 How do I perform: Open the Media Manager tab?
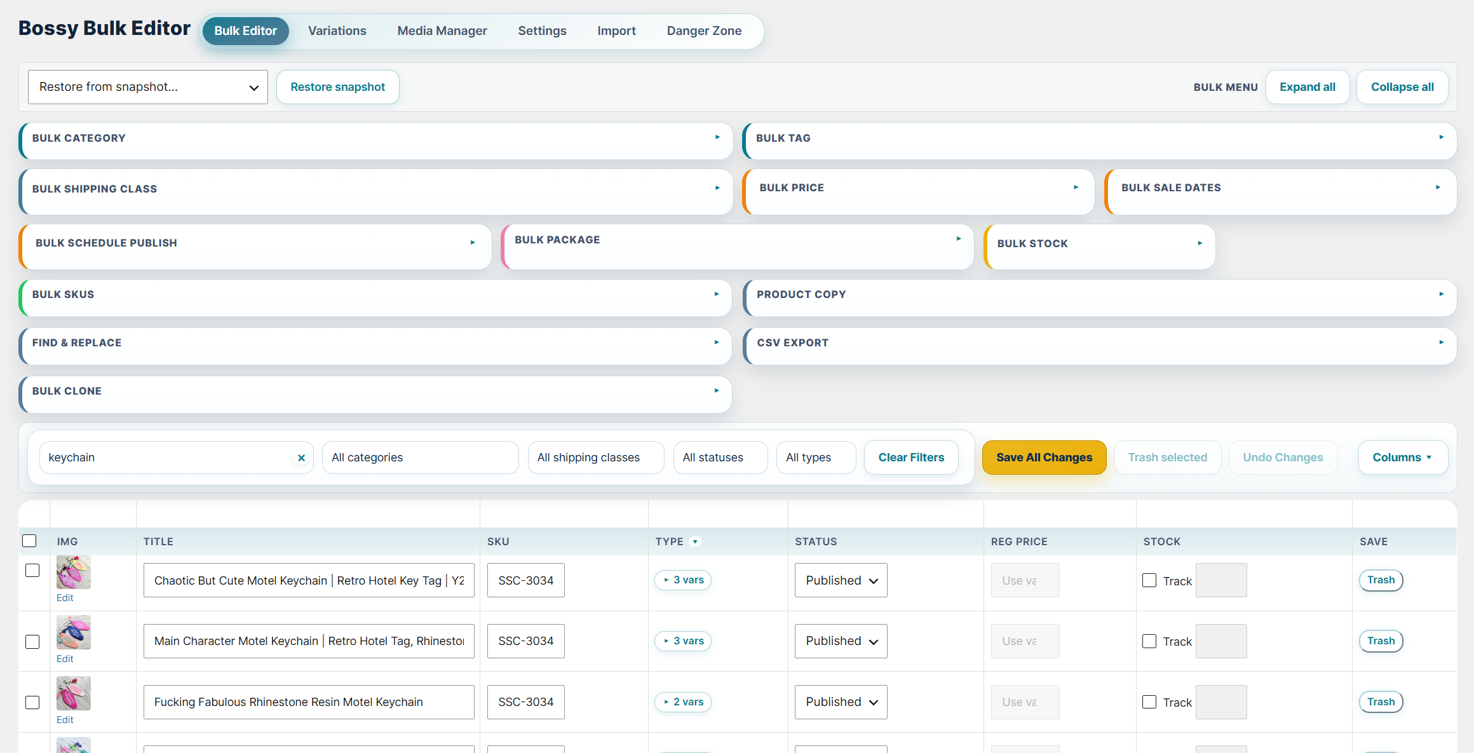442,31
